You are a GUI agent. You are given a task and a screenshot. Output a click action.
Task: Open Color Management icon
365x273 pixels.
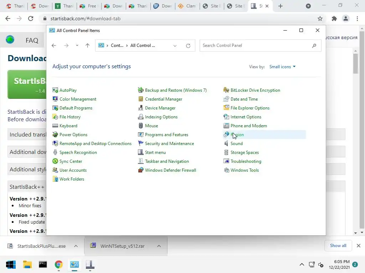click(x=55, y=99)
